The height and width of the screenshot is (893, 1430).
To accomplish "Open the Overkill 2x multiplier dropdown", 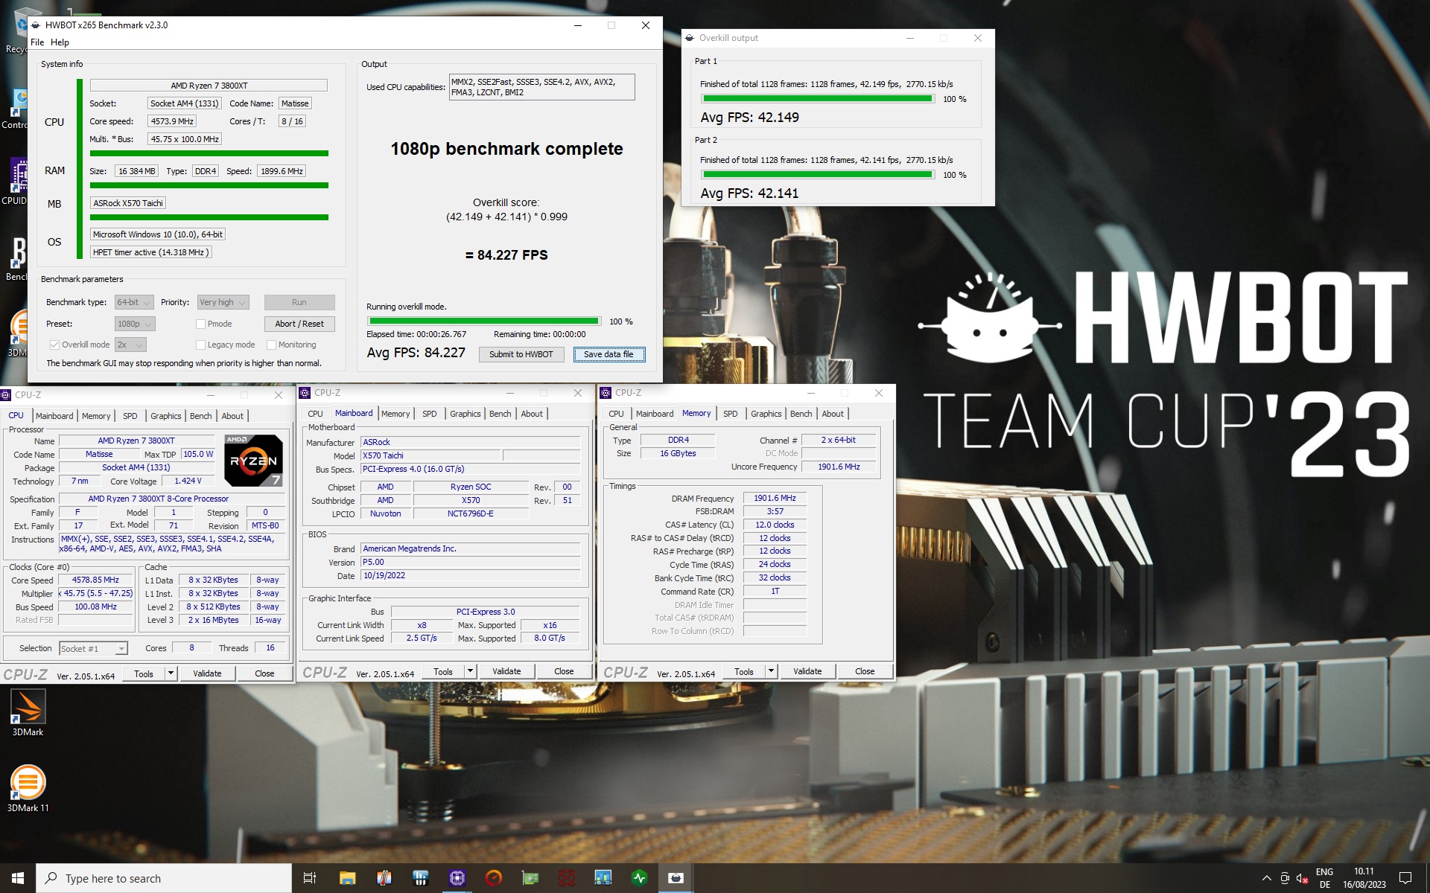I will pos(130,345).
